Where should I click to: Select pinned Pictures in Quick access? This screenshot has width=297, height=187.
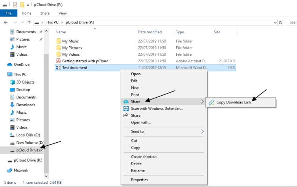click(x=23, y=39)
